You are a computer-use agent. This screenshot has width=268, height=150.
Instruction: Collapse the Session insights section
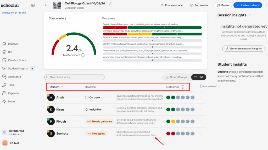249,15
